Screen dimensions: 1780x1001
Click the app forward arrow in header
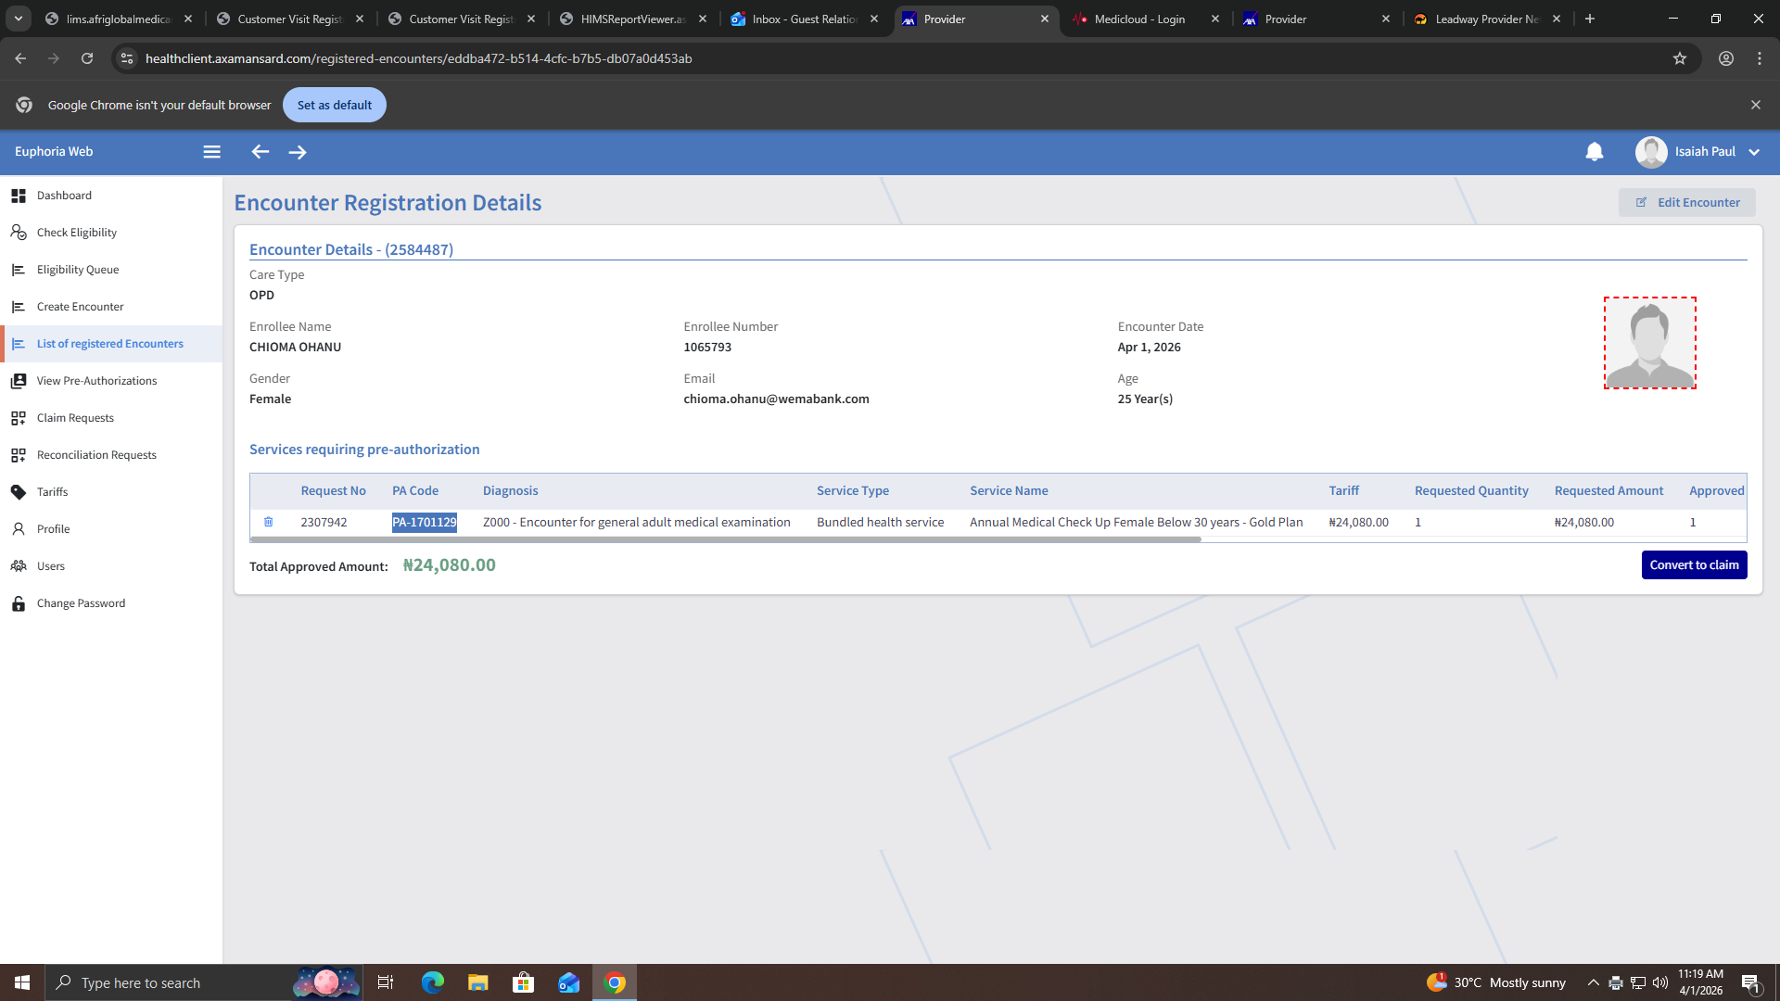[297, 152]
